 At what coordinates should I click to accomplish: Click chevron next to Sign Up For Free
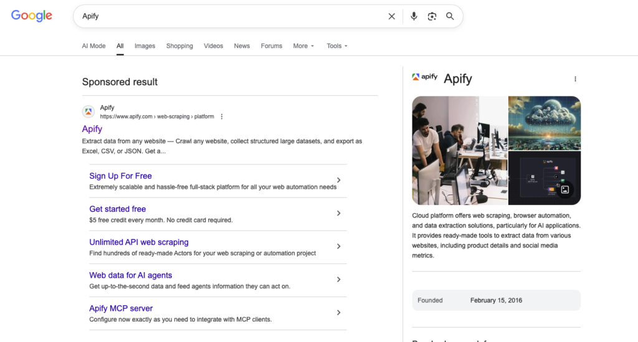(338, 180)
